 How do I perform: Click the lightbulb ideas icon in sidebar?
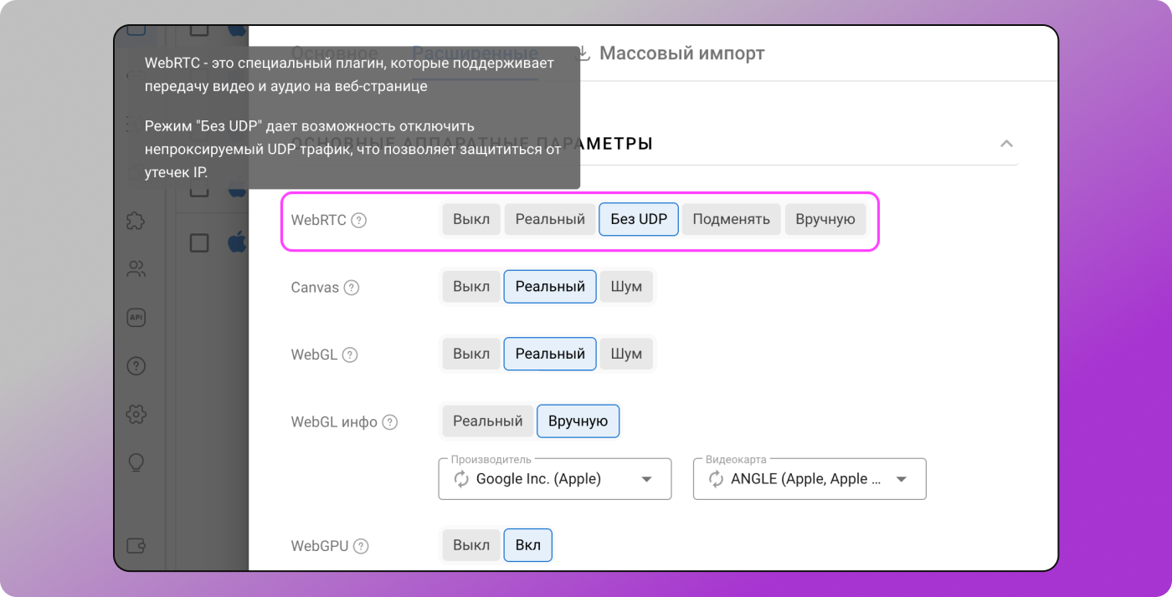[x=136, y=462]
